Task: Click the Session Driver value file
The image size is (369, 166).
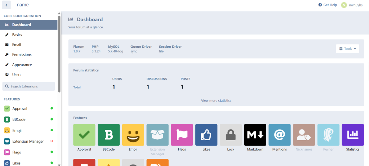Action: tap(161, 51)
